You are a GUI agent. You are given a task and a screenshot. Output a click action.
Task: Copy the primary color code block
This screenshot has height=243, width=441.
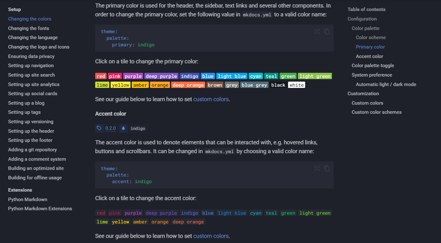327,32
